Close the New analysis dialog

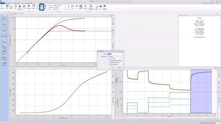click(x=122, y=51)
